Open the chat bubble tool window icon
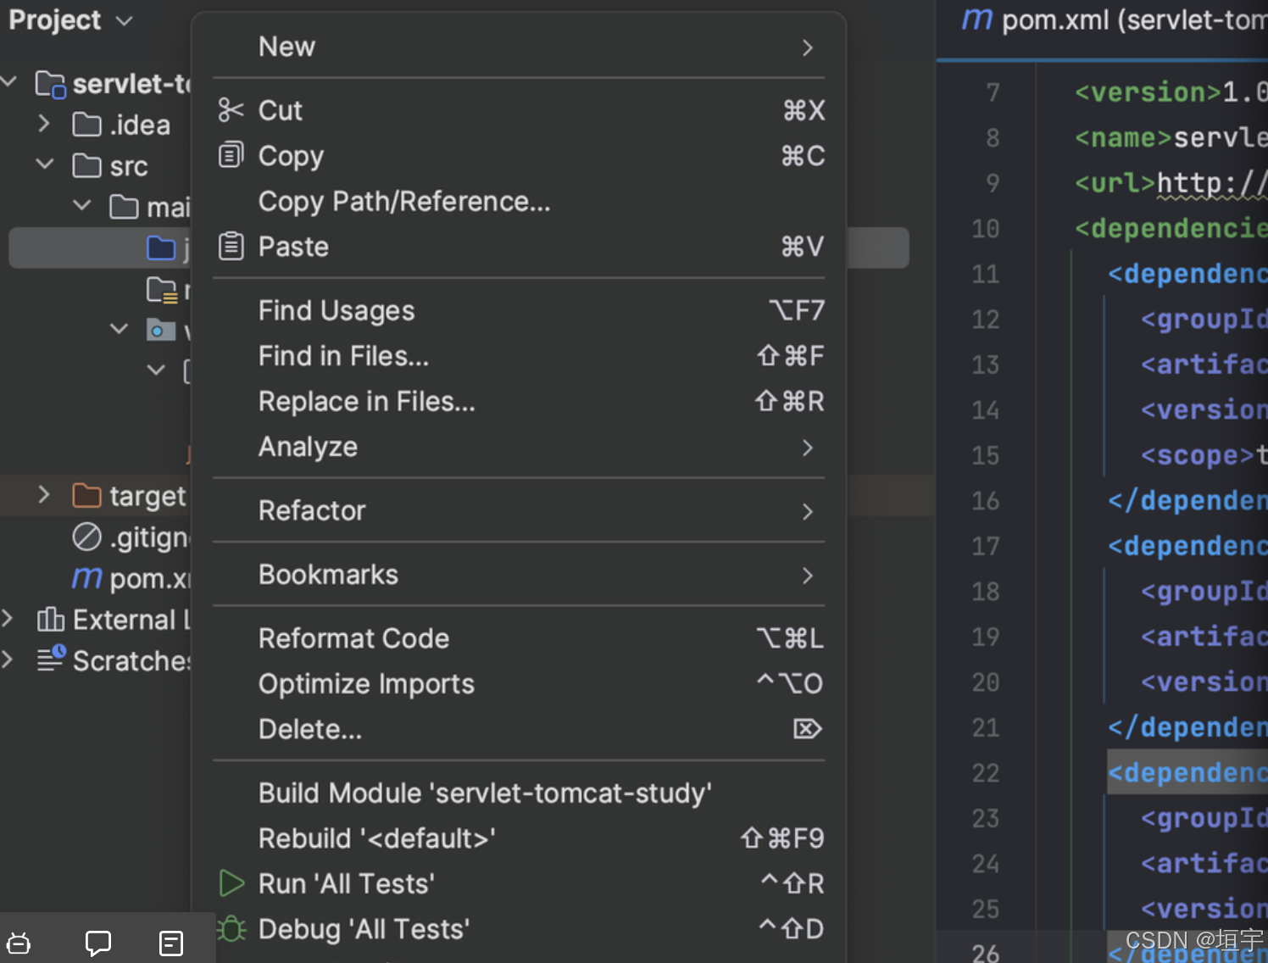 tap(98, 943)
